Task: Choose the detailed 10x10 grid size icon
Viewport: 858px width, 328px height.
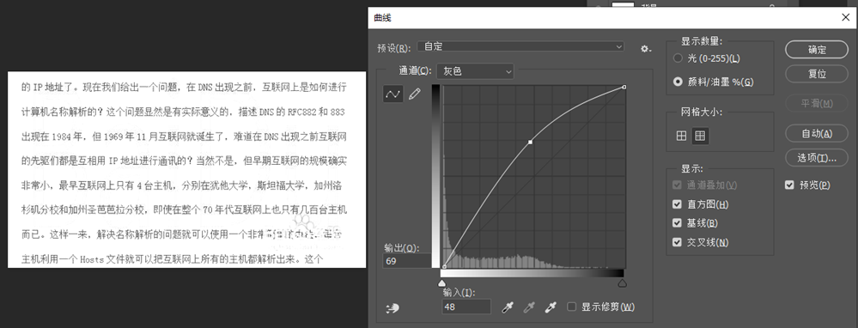Action: pos(700,137)
